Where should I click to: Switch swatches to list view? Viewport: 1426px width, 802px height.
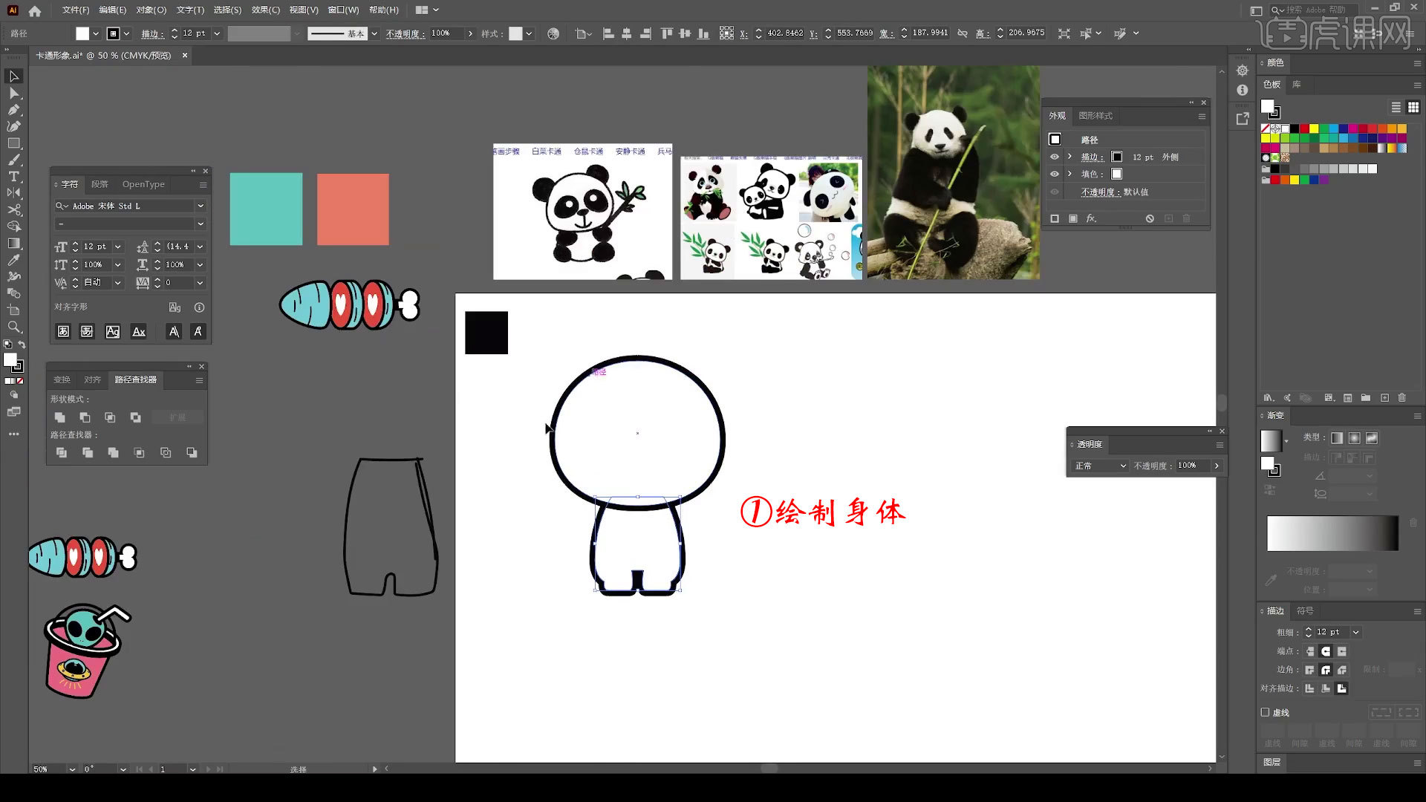[1396, 108]
